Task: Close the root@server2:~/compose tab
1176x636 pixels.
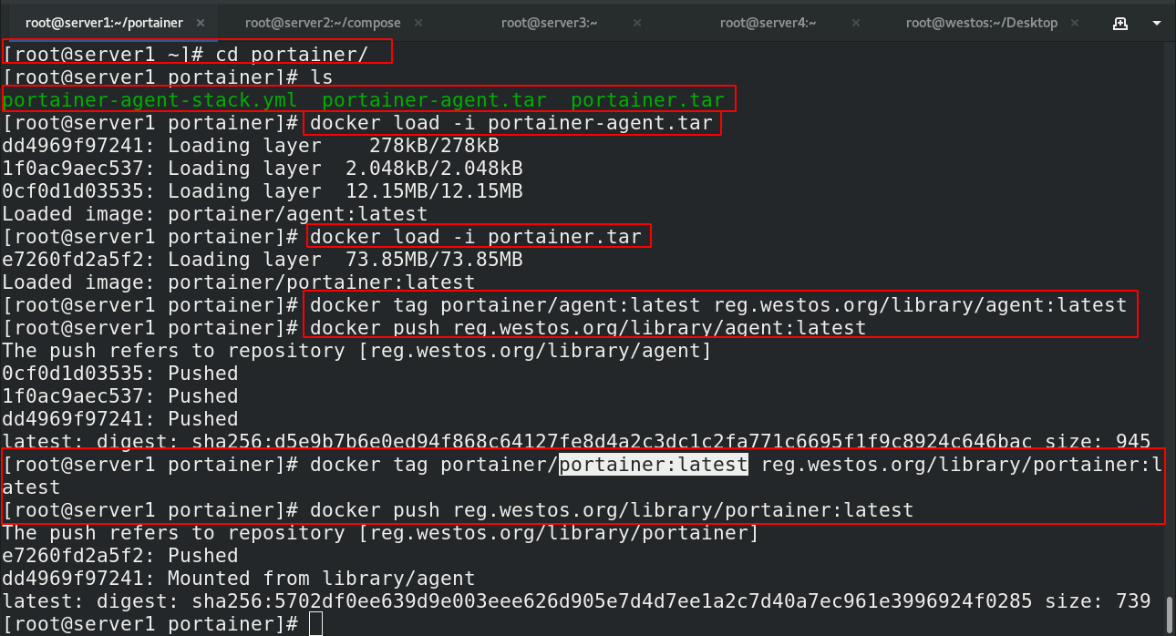Action: pyautogui.click(x=418, y=22)
